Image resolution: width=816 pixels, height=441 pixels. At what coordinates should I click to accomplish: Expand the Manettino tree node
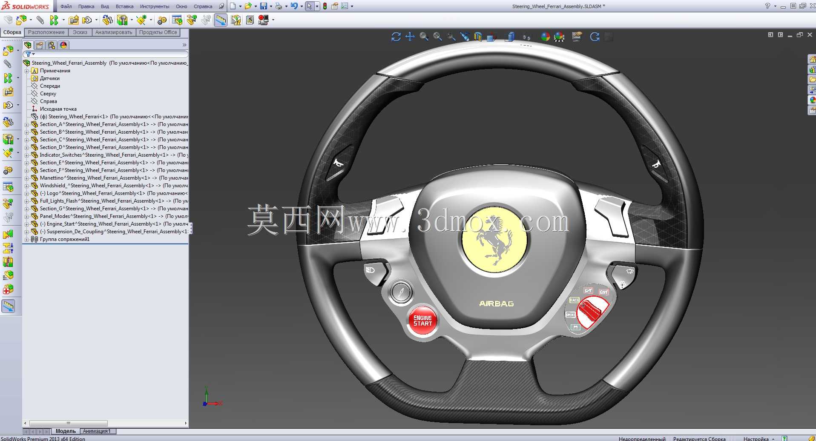click(26, 178)
